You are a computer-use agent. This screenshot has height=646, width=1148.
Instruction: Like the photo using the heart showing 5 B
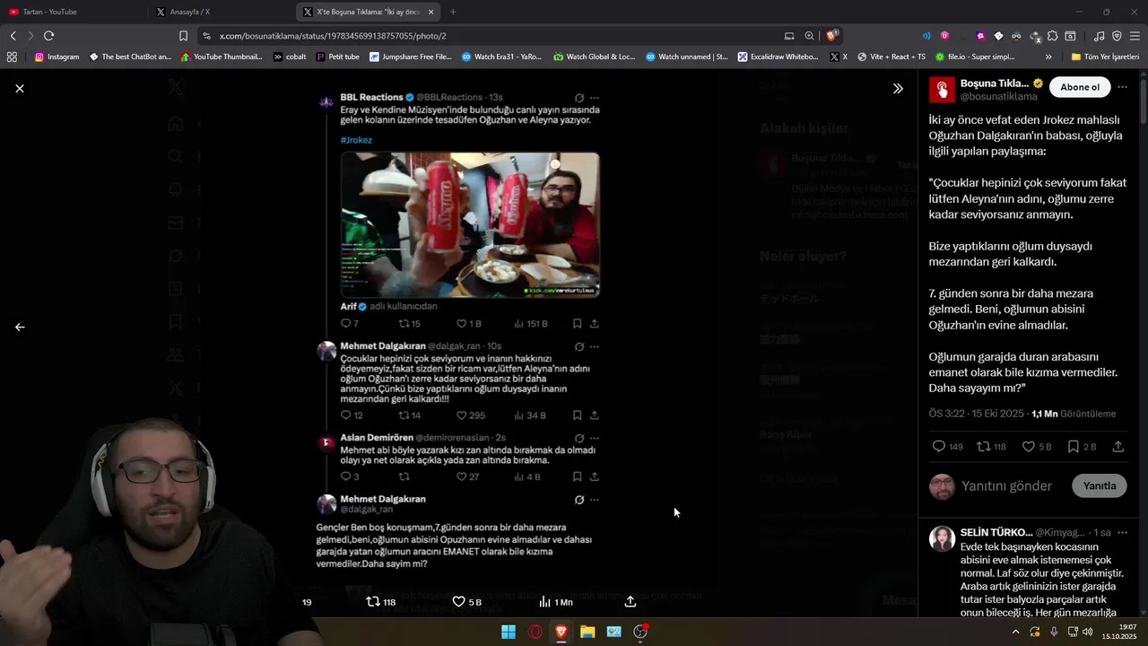(466, 602)
